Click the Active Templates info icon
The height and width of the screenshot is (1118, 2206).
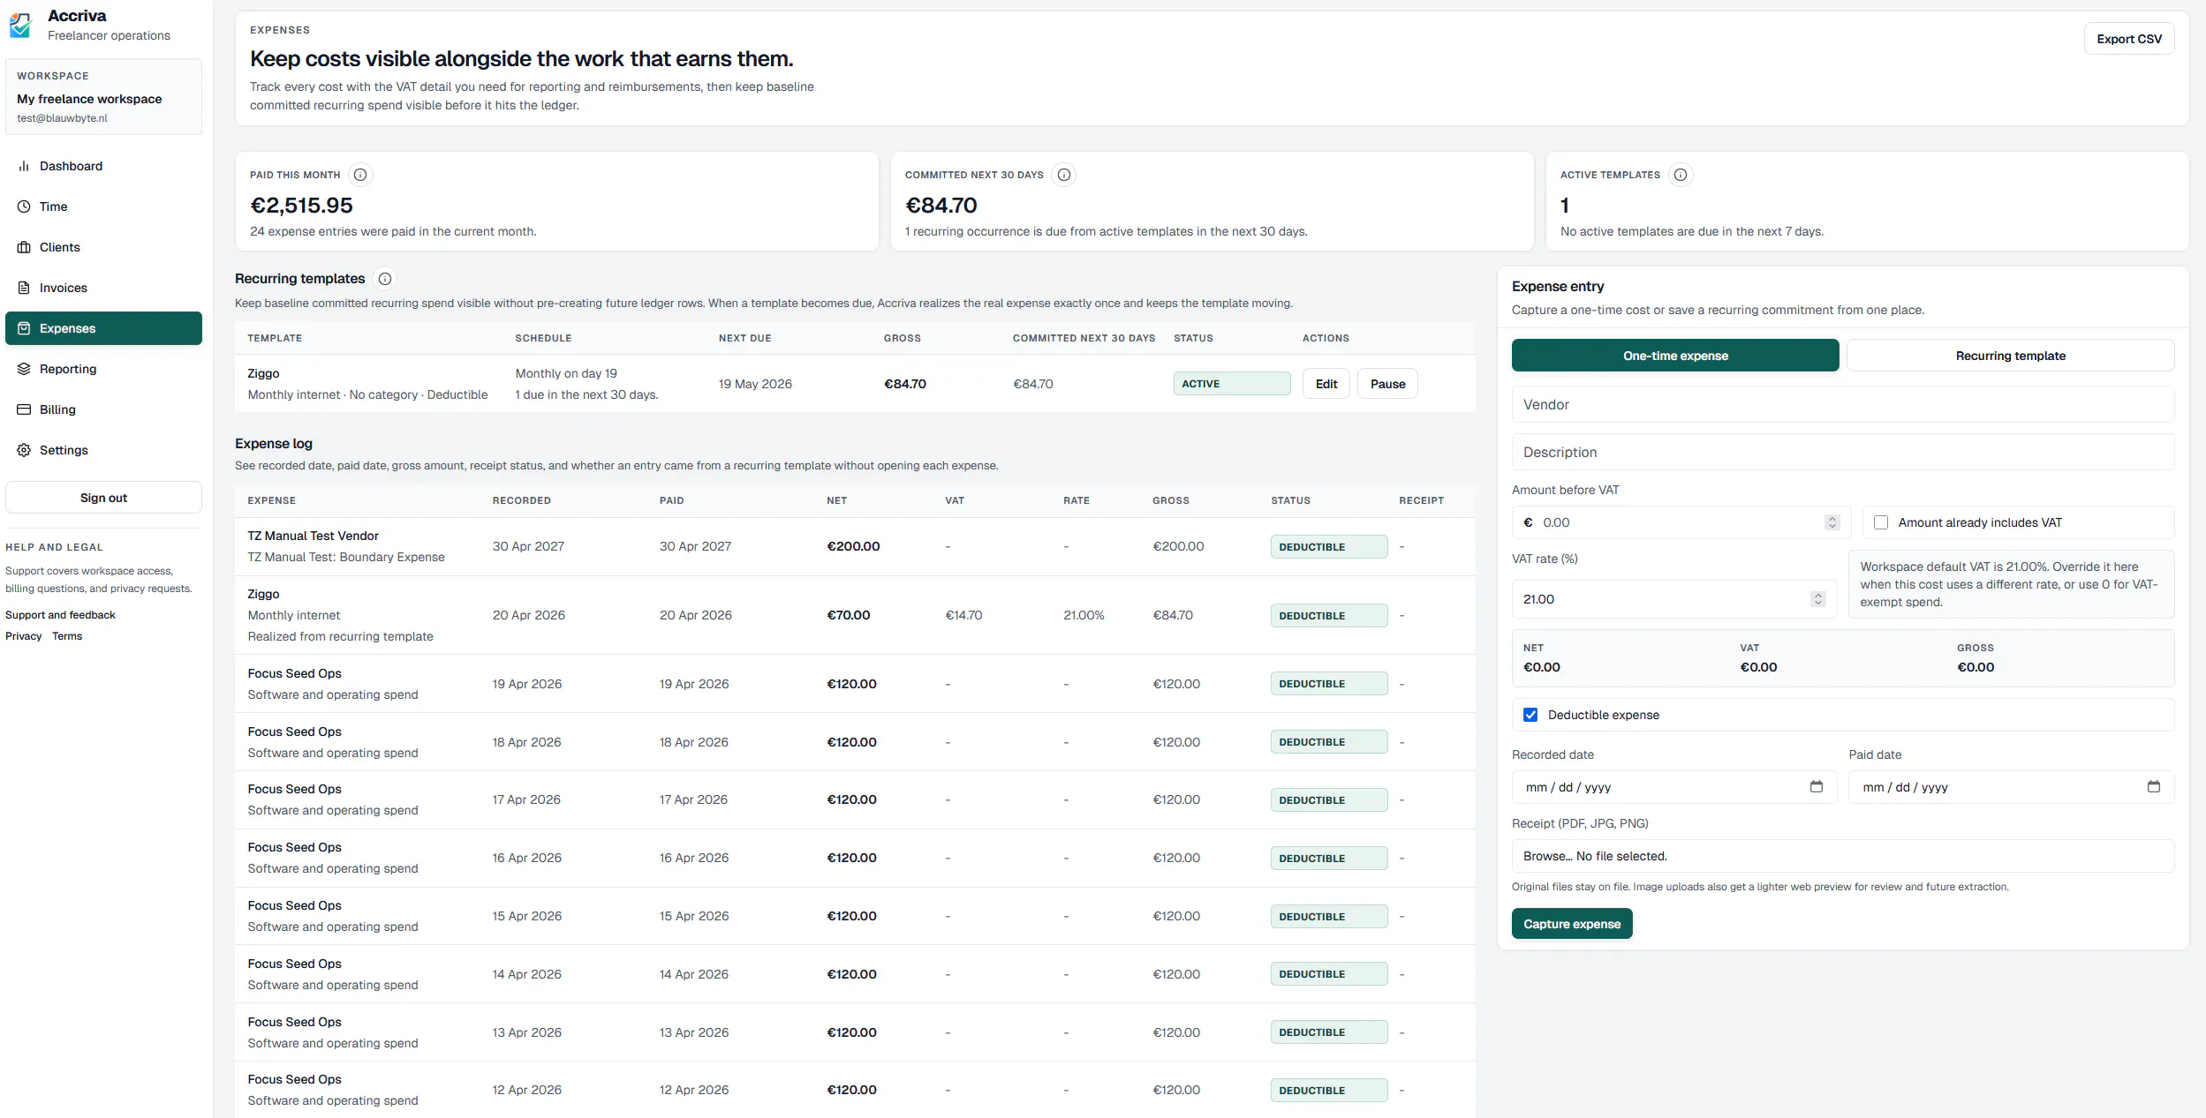[1681, 175]
